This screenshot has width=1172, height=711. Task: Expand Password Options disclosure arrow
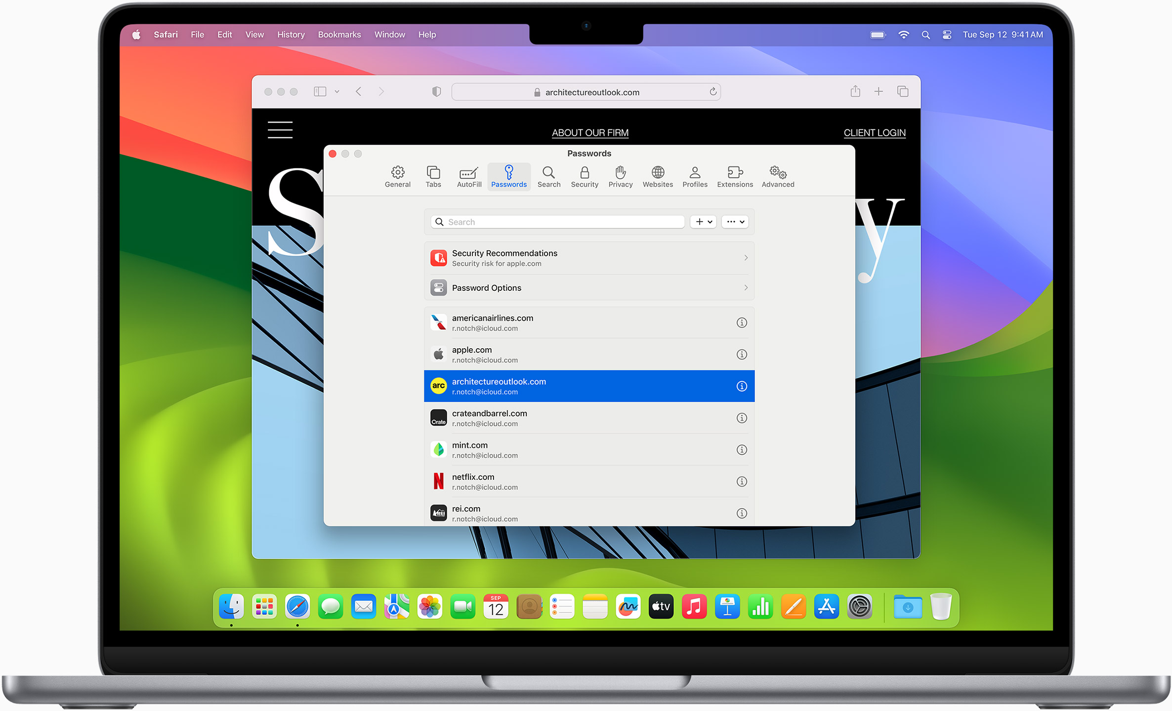744,288
